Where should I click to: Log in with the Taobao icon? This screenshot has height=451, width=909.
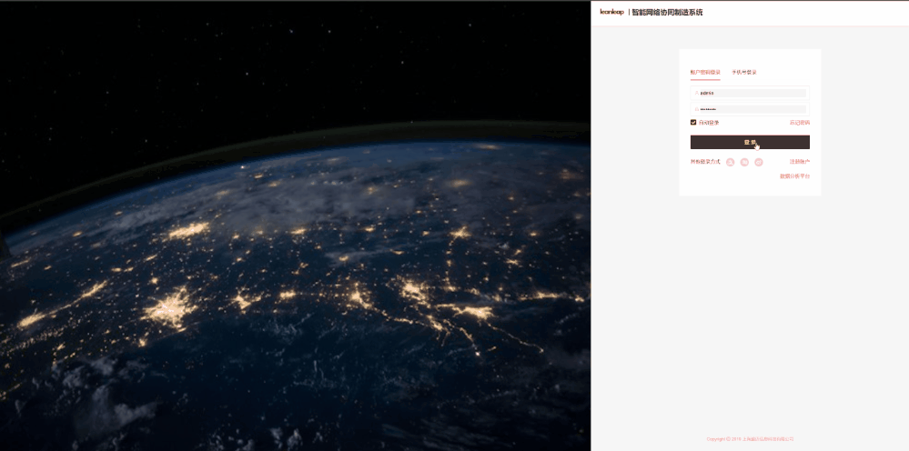click(744, 162)
